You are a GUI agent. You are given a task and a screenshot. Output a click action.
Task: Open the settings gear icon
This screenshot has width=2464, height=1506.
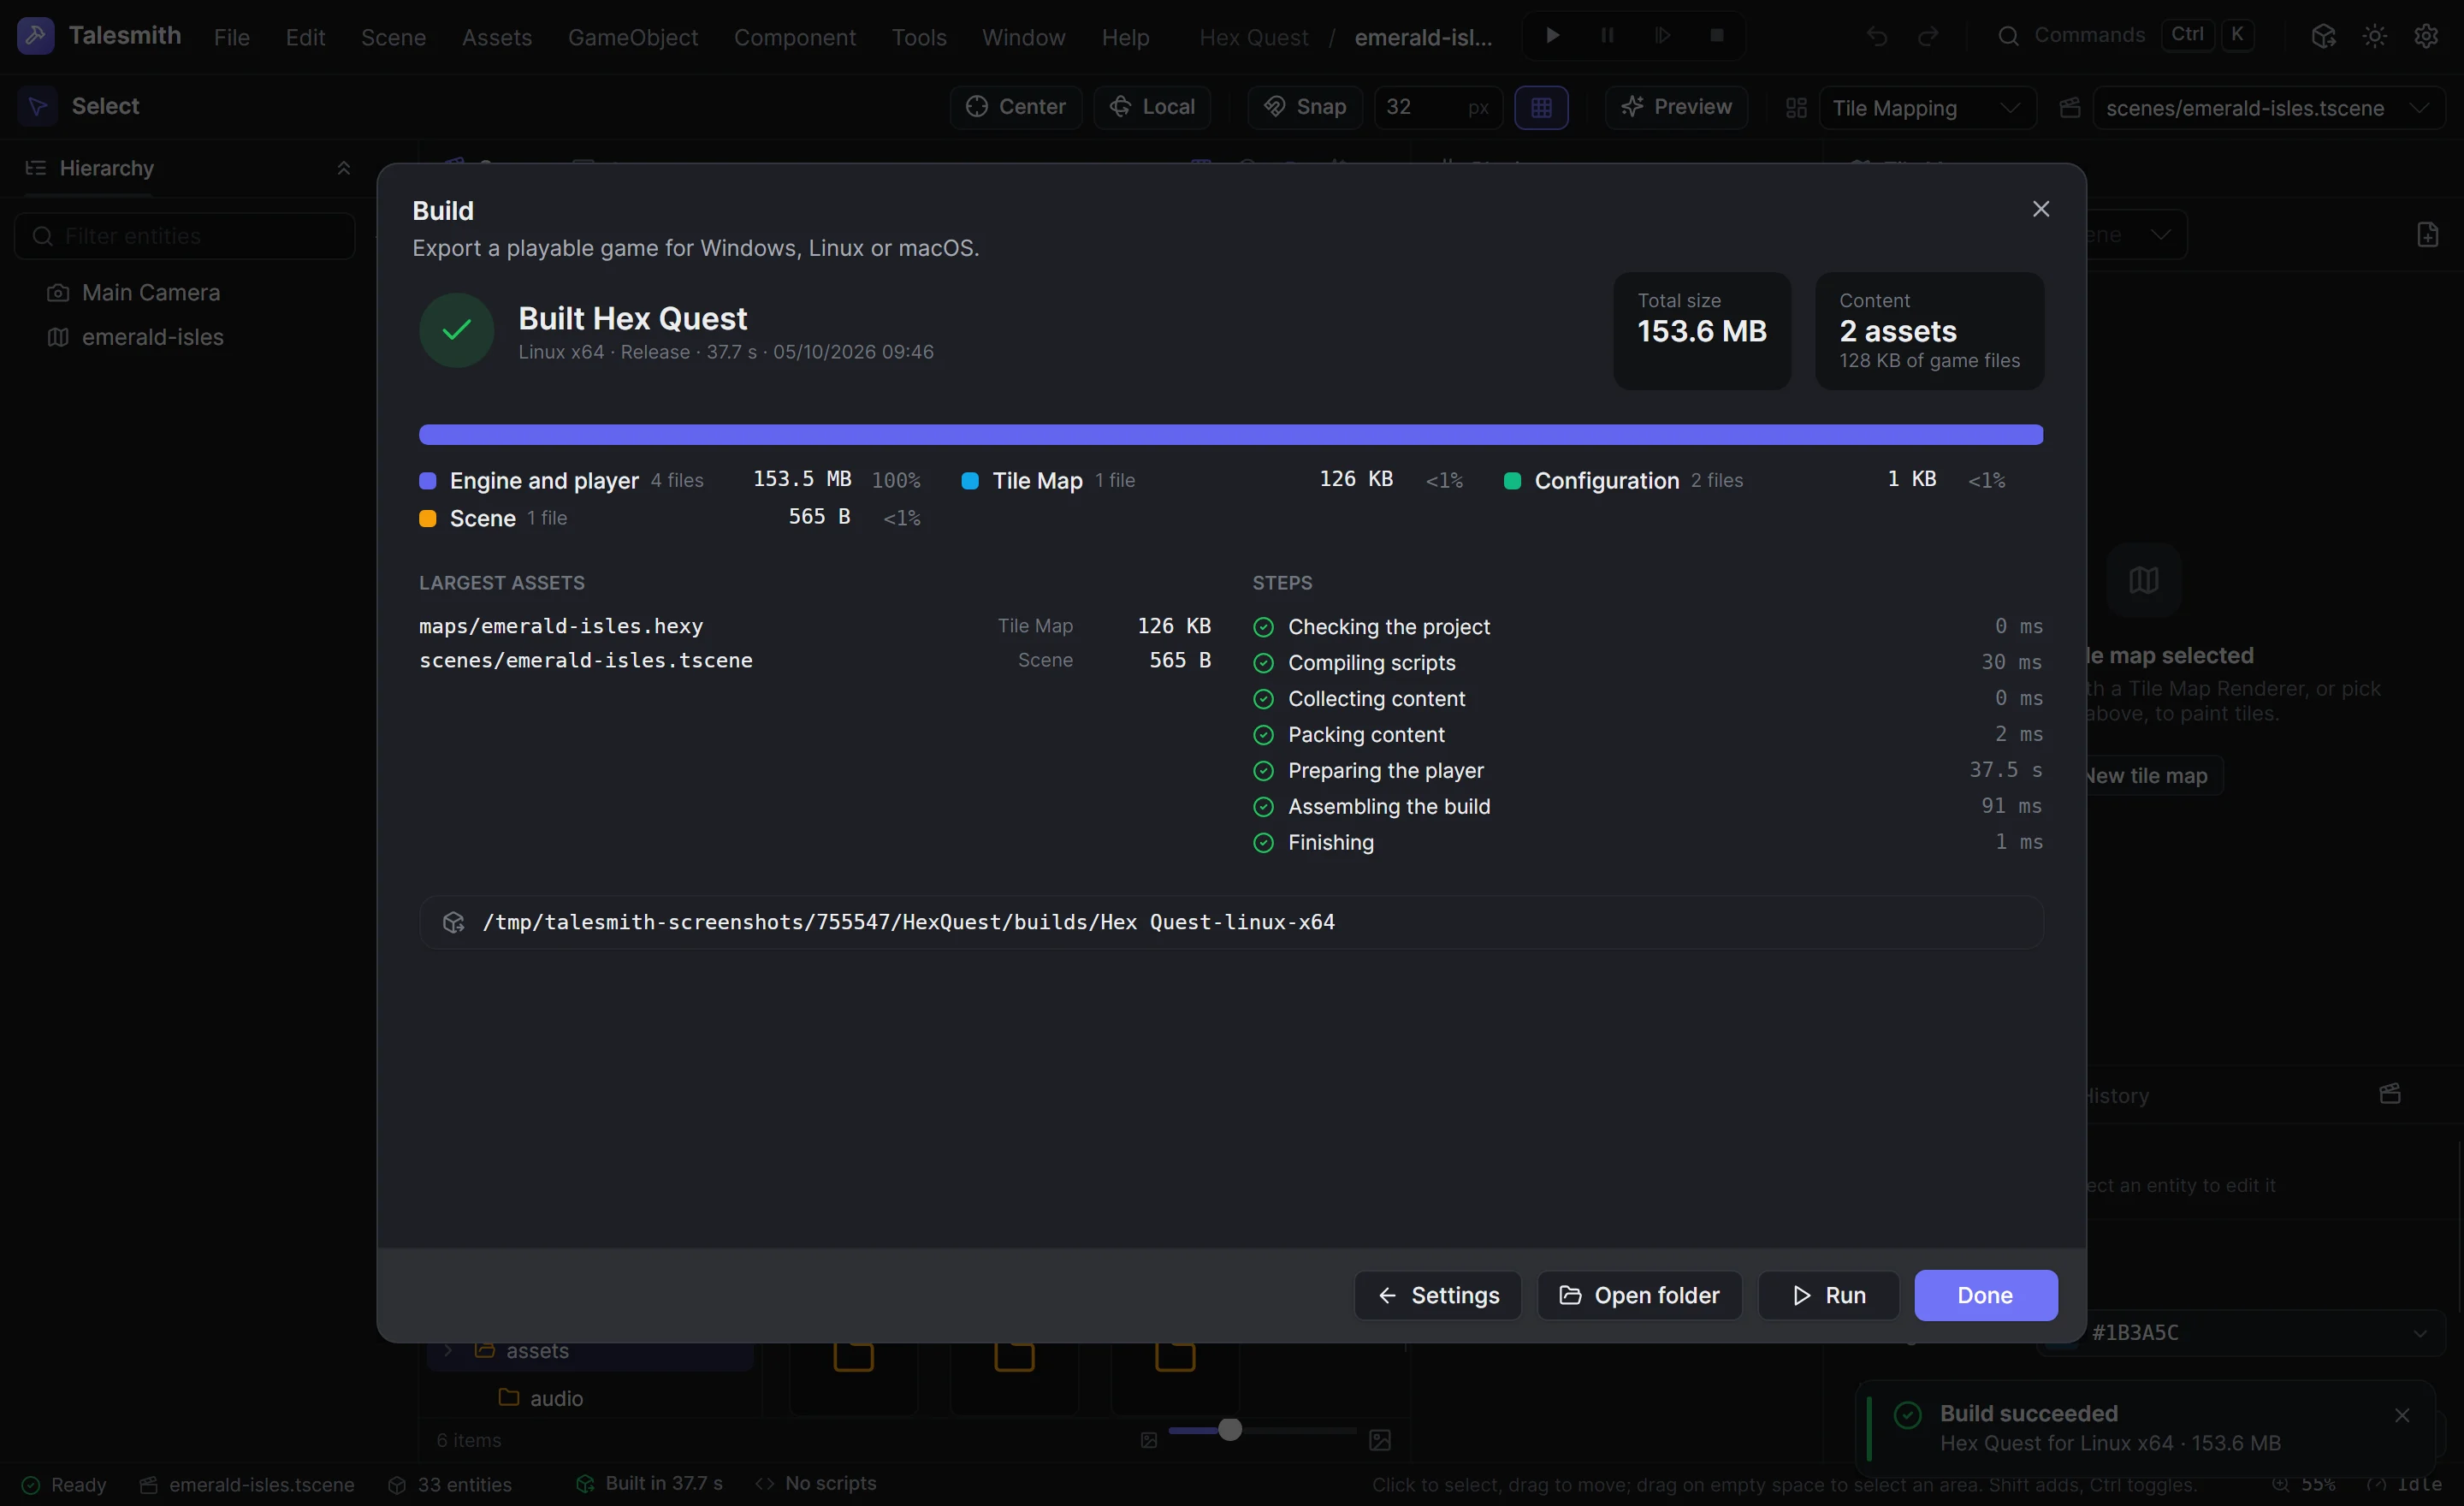[x=2426, y=36]
